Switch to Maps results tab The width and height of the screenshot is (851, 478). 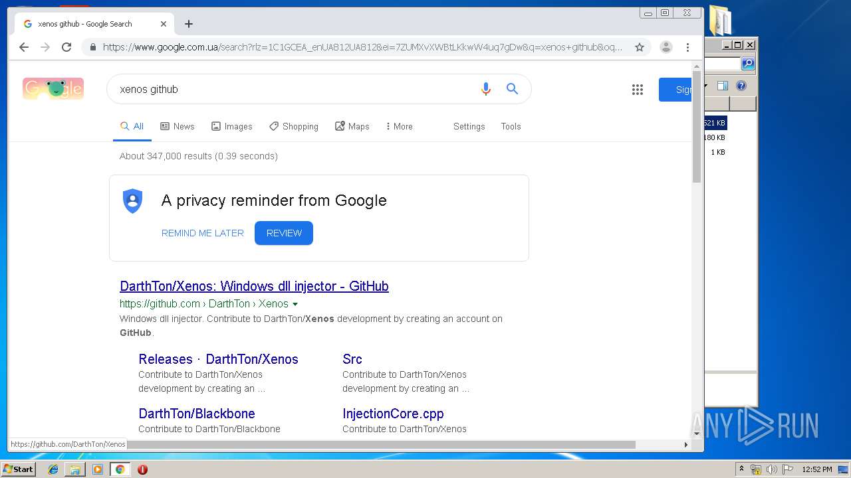pos(352,126)
